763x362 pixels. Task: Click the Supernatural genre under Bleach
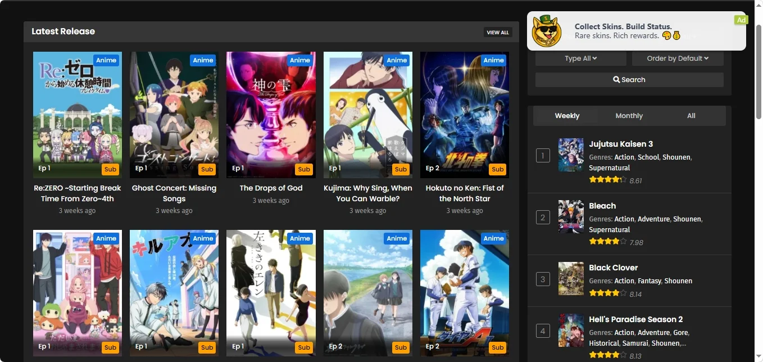[x=609, y=230]
